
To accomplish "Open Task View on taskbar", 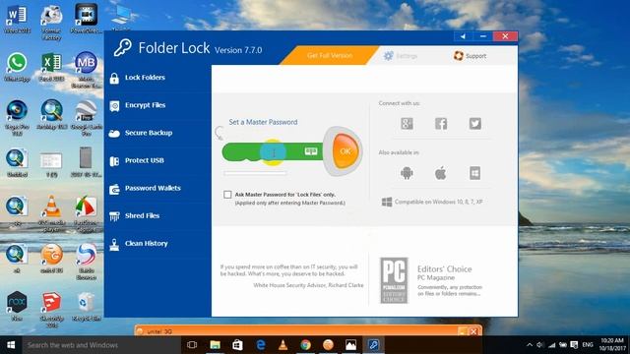I will coord(192,345).
